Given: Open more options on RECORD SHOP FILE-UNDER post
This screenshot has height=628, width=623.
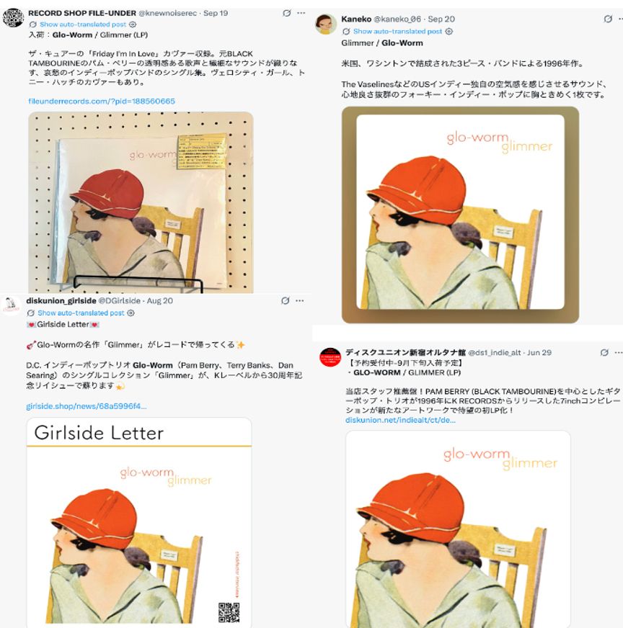Looking at the screenshot, I should pos(301,13).
